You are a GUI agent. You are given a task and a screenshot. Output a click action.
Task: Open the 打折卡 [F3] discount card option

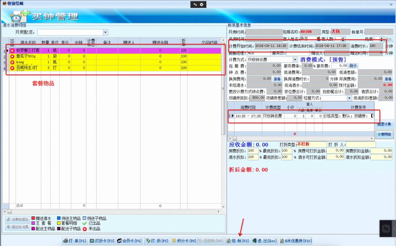tap(102, 241)
